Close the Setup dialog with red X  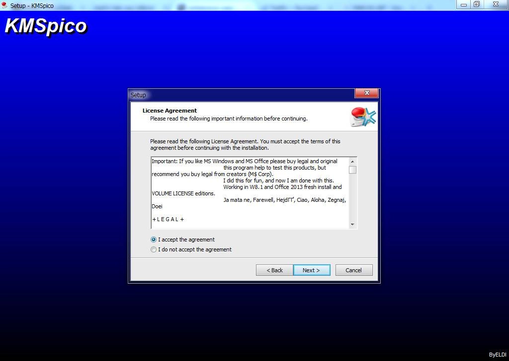pyautogui.click(x=367, y=93)
